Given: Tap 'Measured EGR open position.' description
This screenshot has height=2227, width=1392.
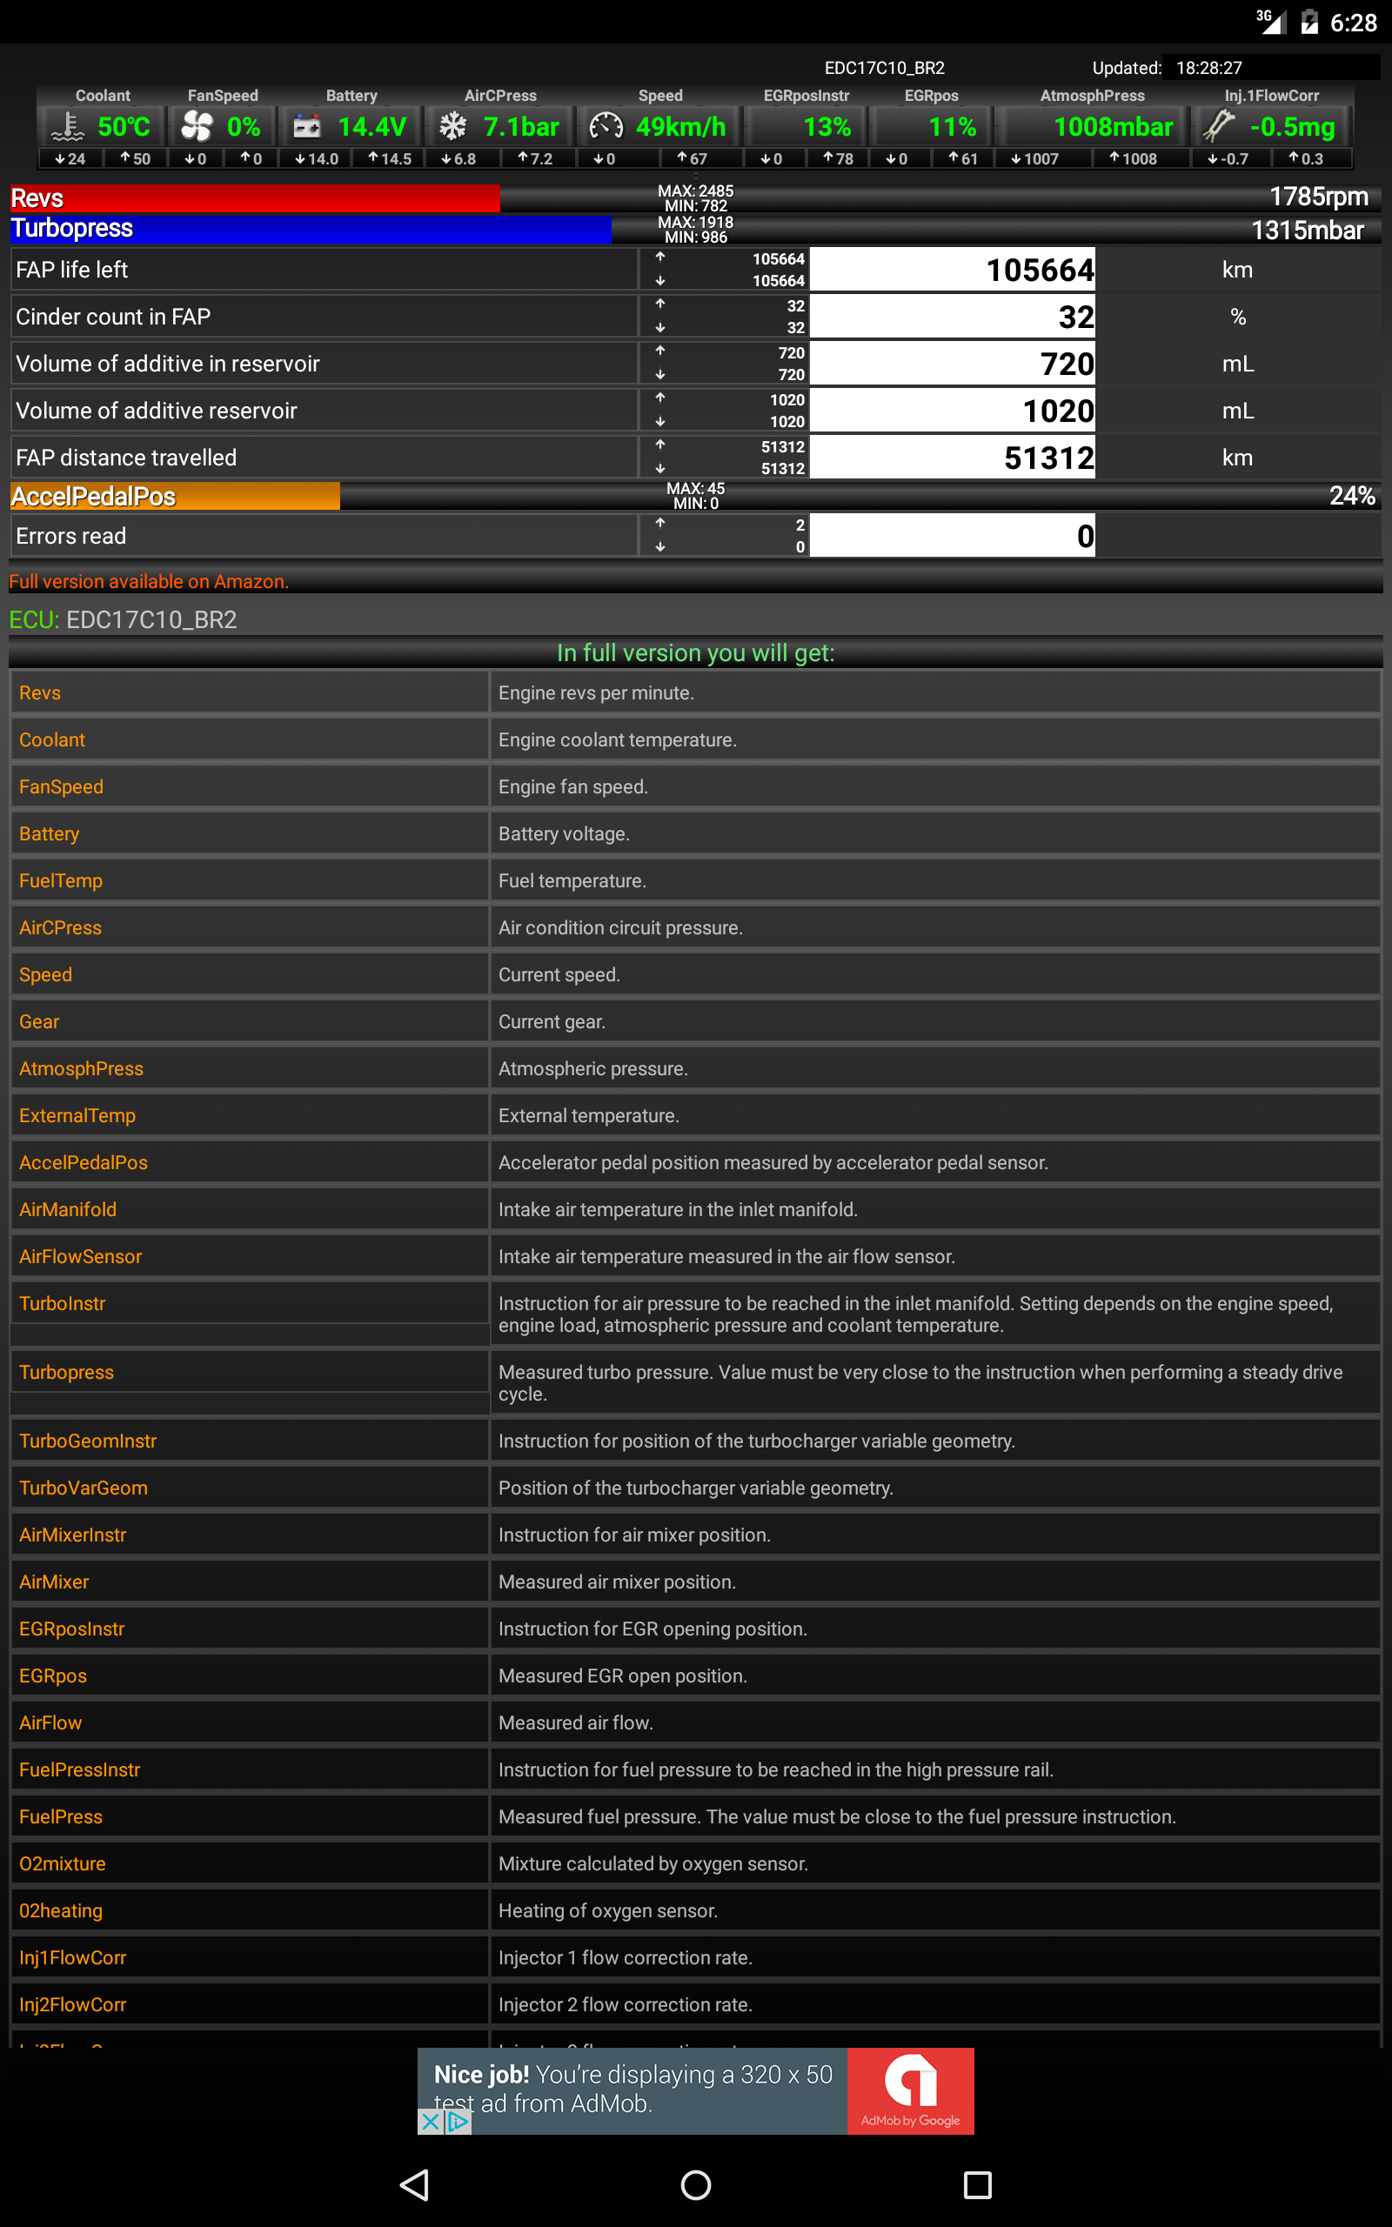Looking at the screenshot, I should tap(622, 1675).
